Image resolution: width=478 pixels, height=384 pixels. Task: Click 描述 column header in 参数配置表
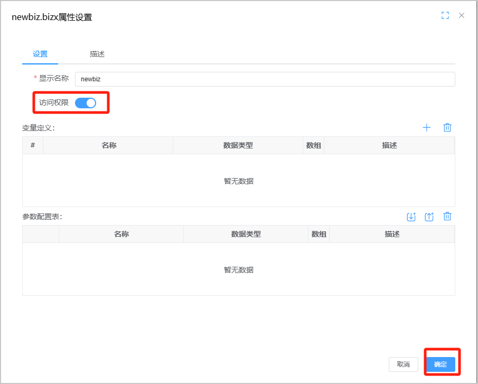tap(392, 234)
